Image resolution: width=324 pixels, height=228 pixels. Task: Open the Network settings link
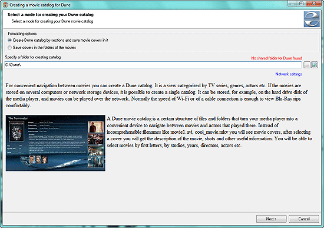[x=289, y=74]
